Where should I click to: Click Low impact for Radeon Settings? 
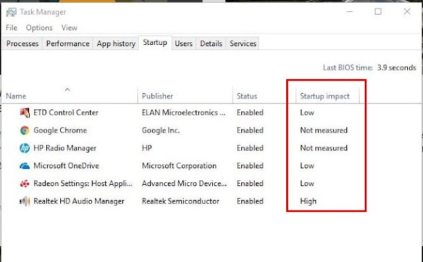pos(307,183)
